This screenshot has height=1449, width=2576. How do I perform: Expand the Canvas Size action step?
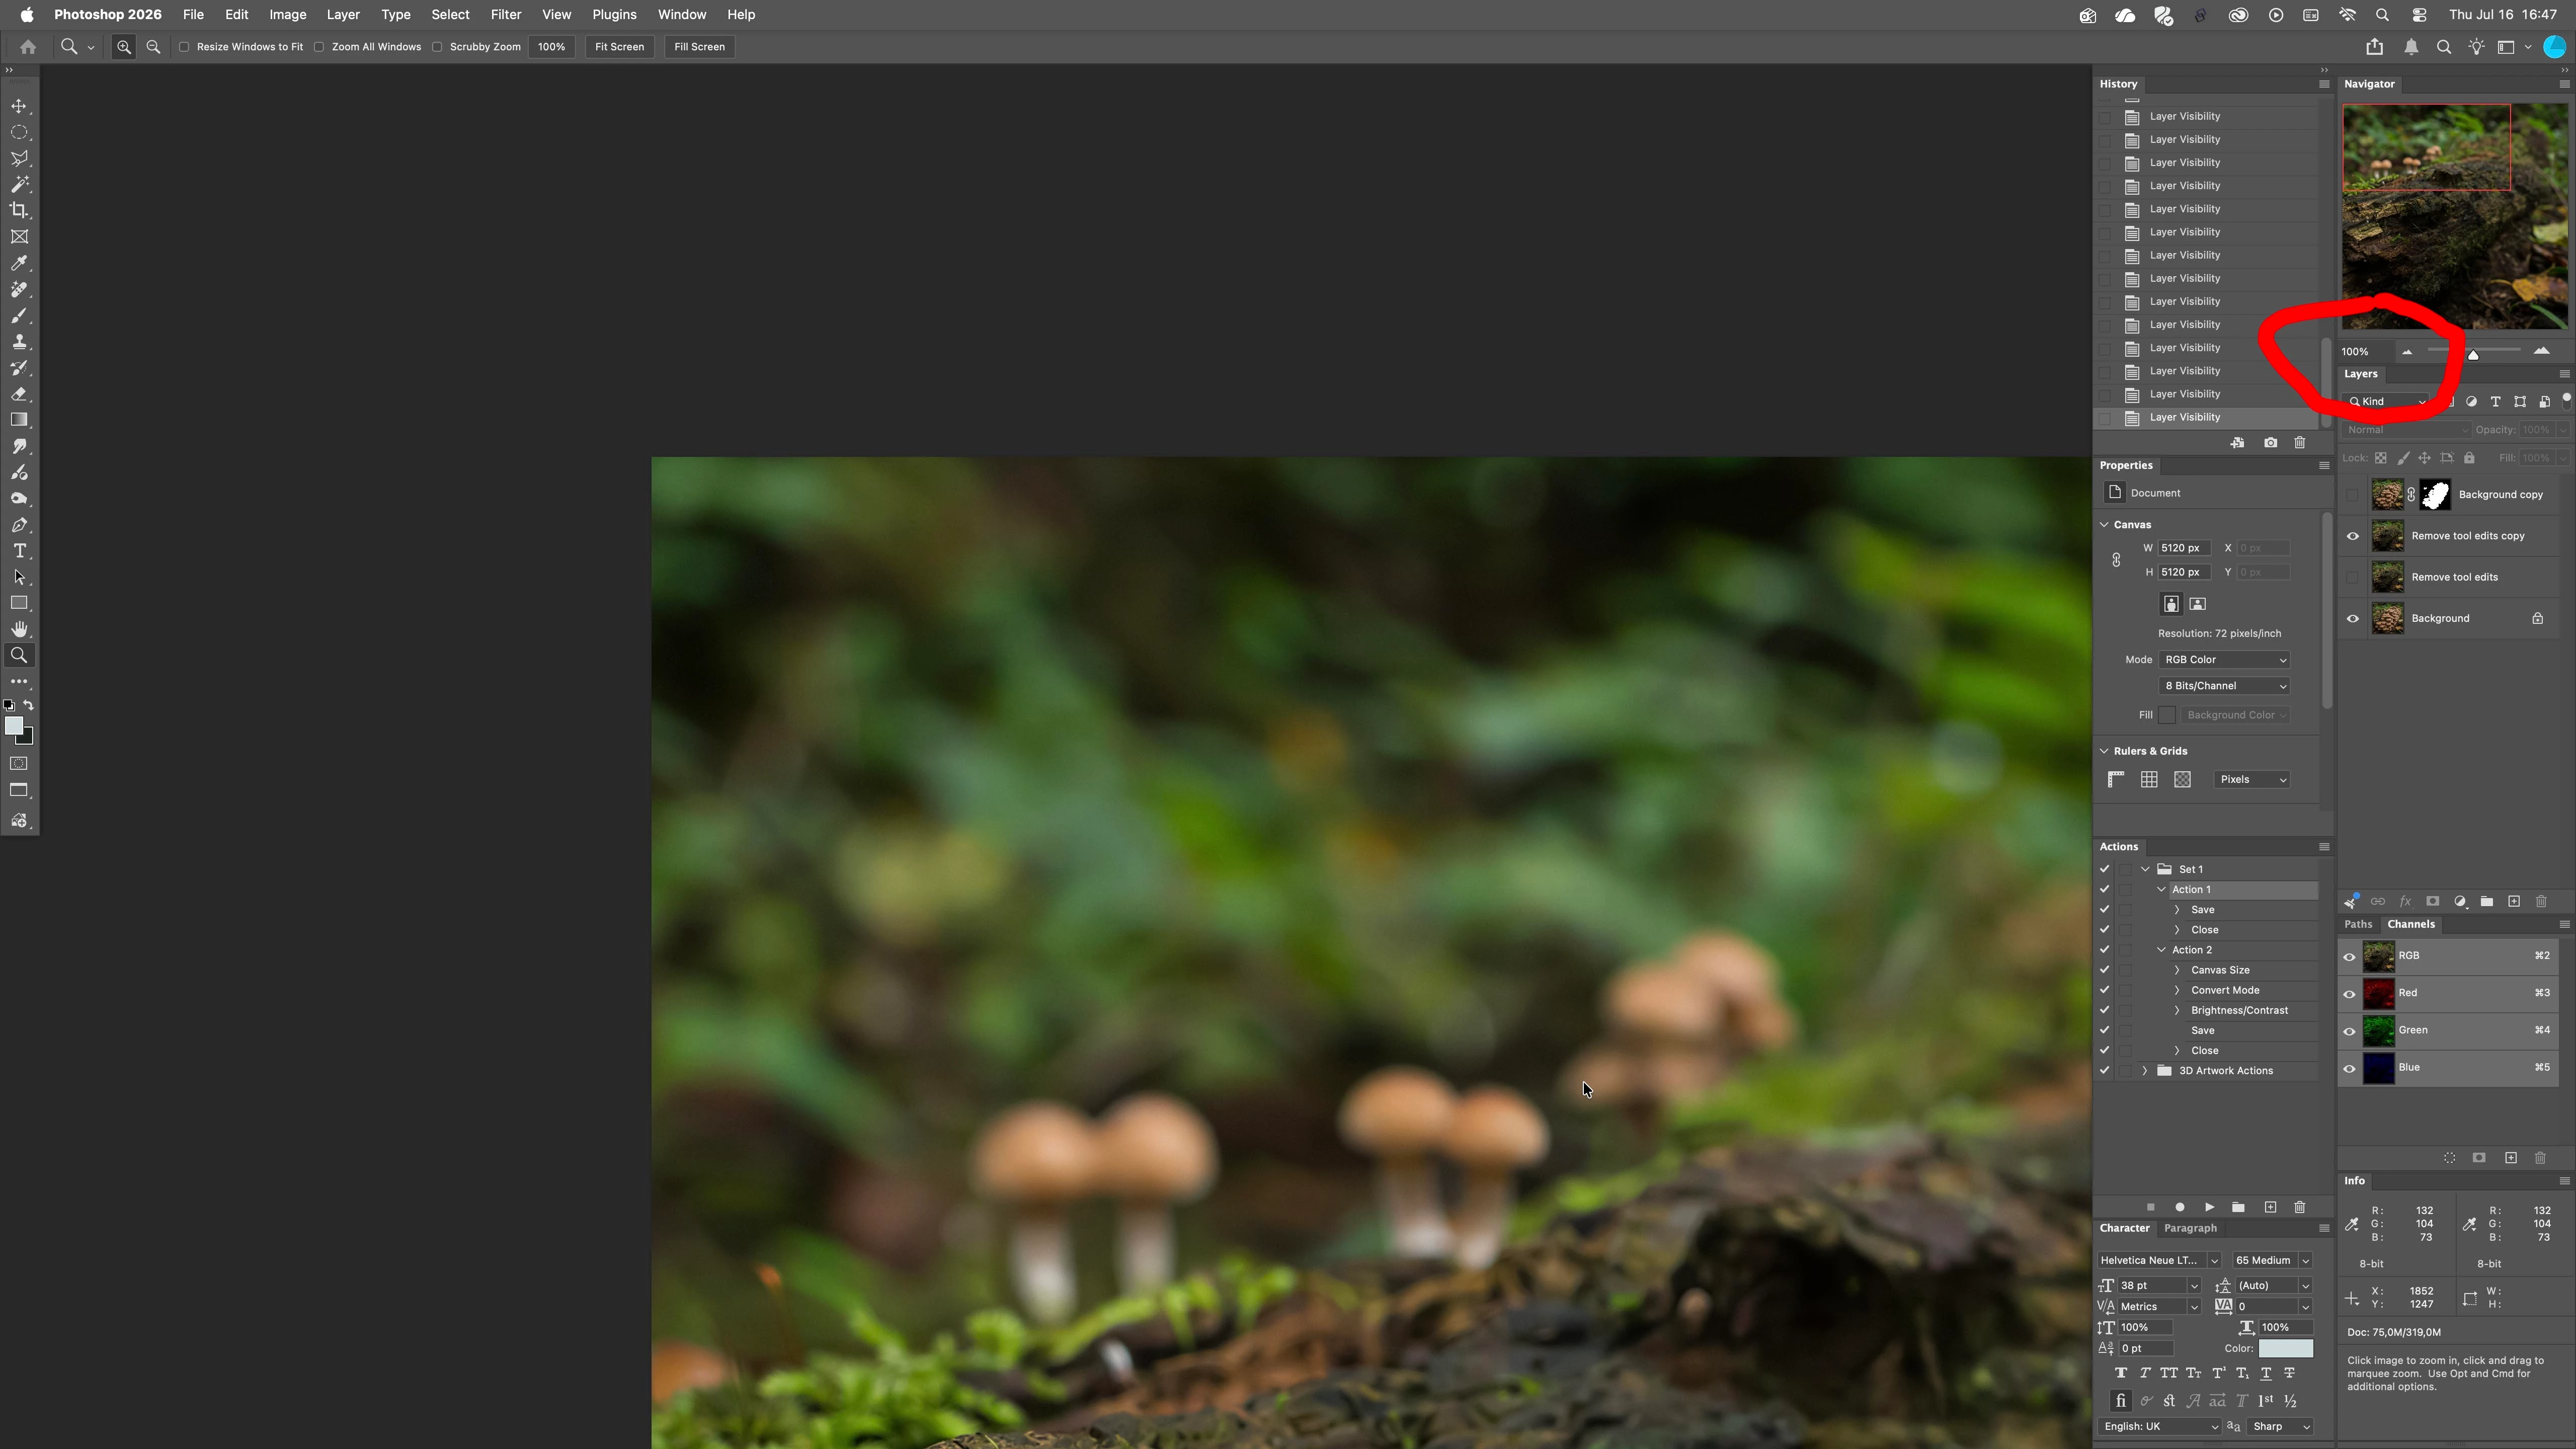point(2177,970)
